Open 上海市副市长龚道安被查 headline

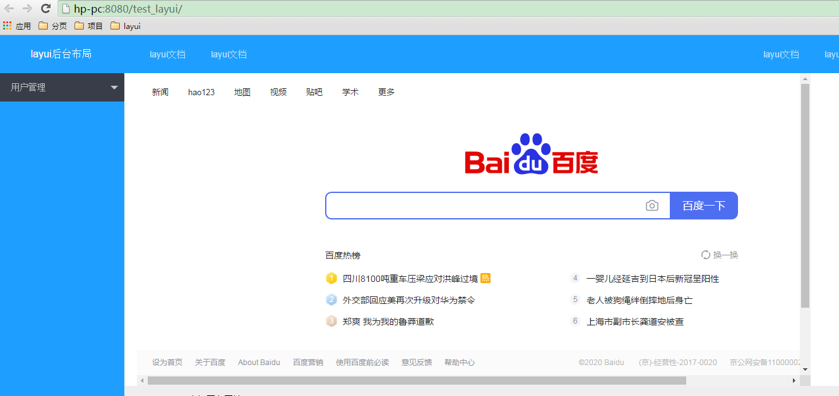pyautogui.click(x=635, y=322)
